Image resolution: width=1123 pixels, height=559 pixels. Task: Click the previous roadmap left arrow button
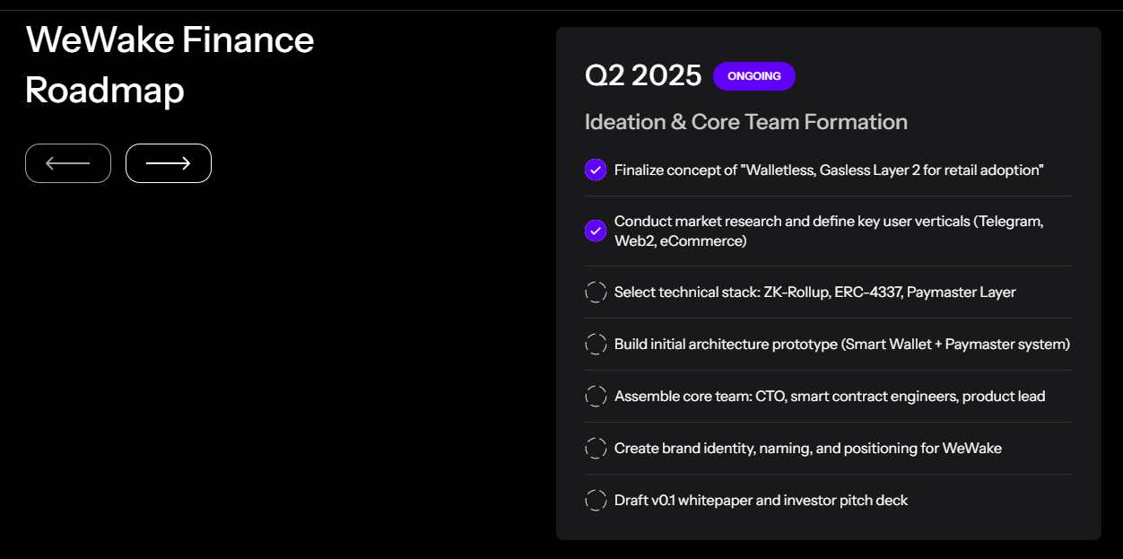point(68,163)
